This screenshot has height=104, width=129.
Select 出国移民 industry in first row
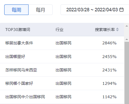pos(63,43)
